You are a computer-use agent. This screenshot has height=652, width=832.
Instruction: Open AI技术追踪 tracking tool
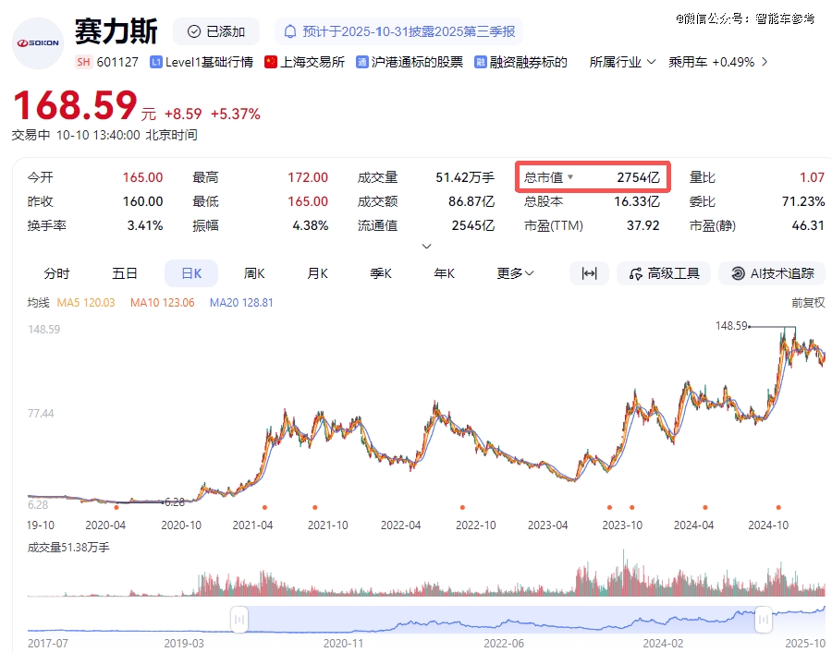coord(772,273)
